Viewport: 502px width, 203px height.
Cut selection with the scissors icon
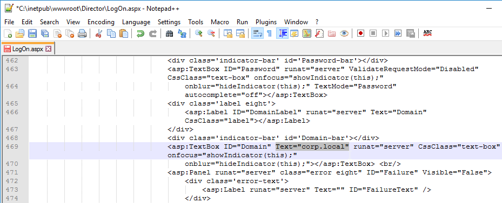(x=98, y=33)
